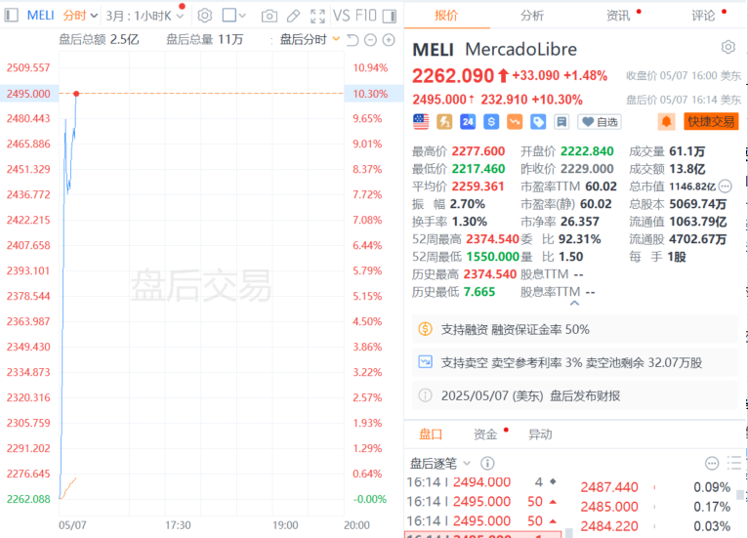Image resolution: width=748 pixels, height=538 pixels.
Task: Click the 市盈率TTM 60.02 value
Action: 602,186
